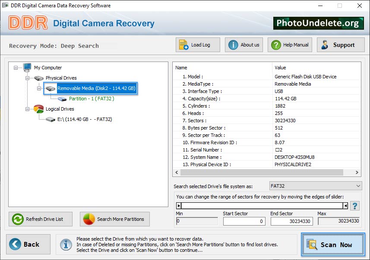This screenshot has height=260, width=370.
Task: Click the Load Log button
Action: pos(198,45)
